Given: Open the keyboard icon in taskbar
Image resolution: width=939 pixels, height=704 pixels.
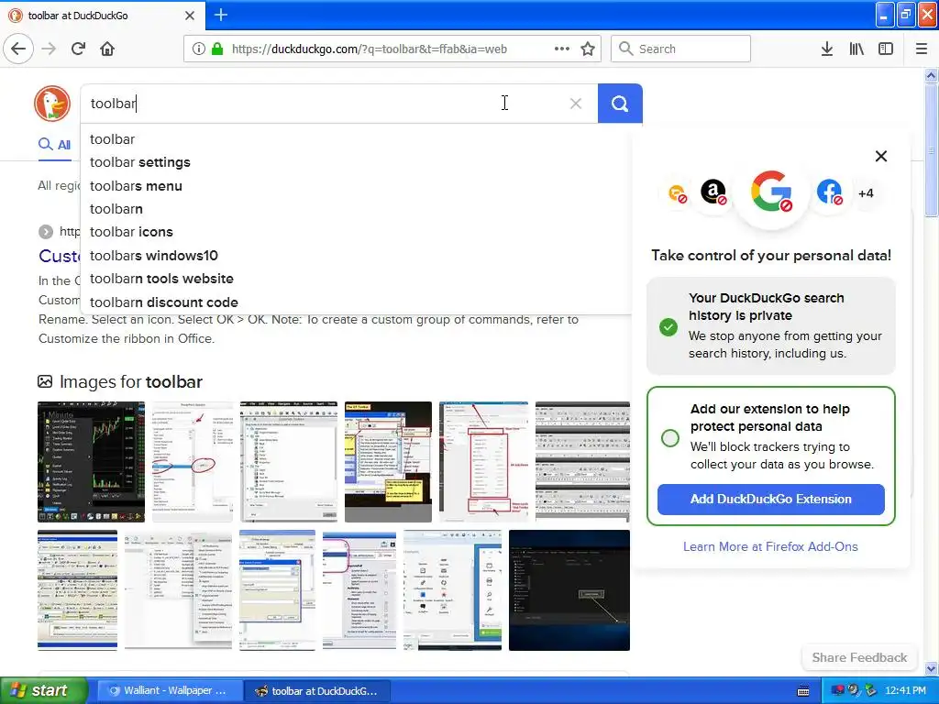Looking at the screenshot, I should coord(803,691).
